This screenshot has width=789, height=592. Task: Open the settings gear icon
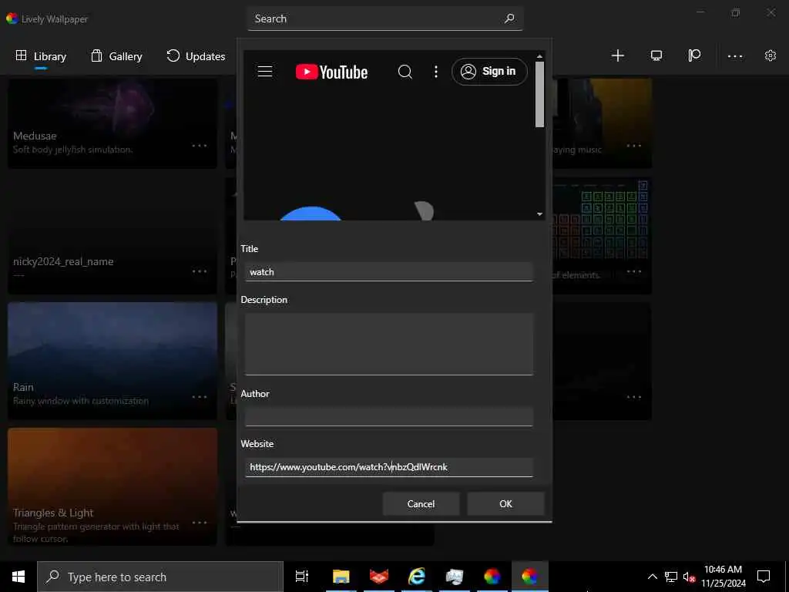tap(771, 55)
